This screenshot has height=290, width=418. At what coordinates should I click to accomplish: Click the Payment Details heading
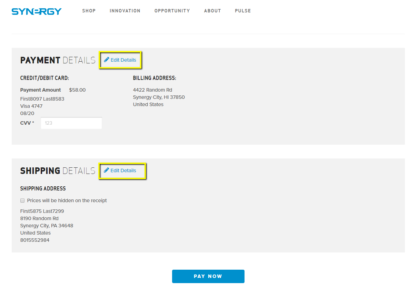tap(58, 60)
